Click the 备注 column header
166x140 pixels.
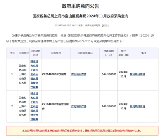[144, 53]
